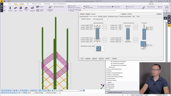
Task: Open the Сталь ribbon tab
Action: pyautogui.click(x=10, y=4)
